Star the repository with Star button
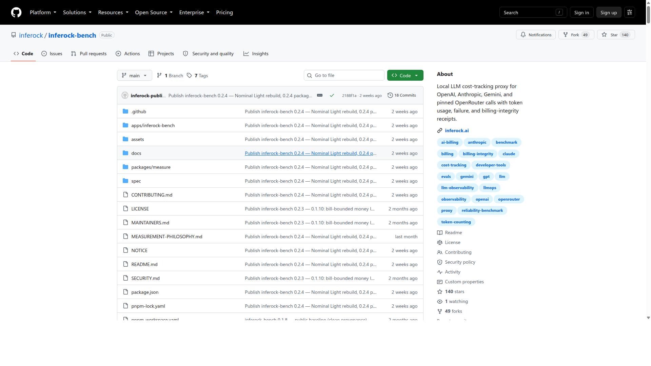The width and height of the screenshot is (651, 366). (616, 35)
